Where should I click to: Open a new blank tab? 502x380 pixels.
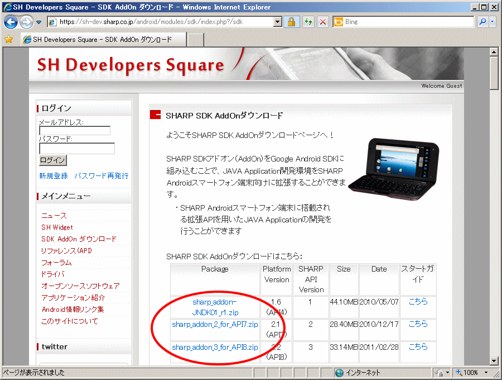[x=195, y=40]
